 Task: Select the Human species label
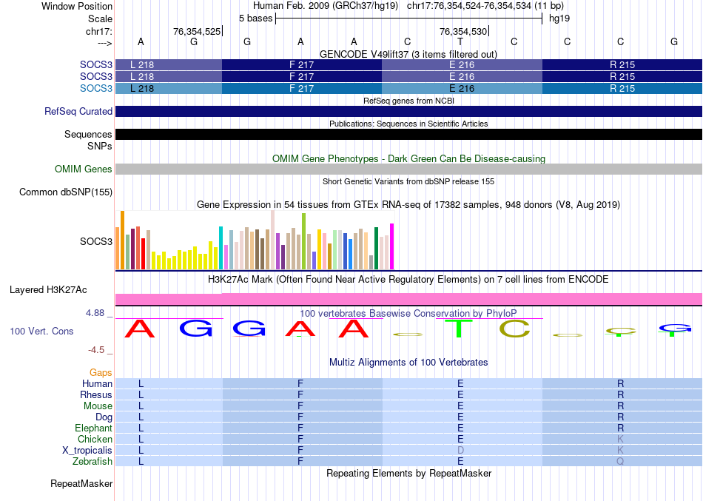(x=97, y=383)
